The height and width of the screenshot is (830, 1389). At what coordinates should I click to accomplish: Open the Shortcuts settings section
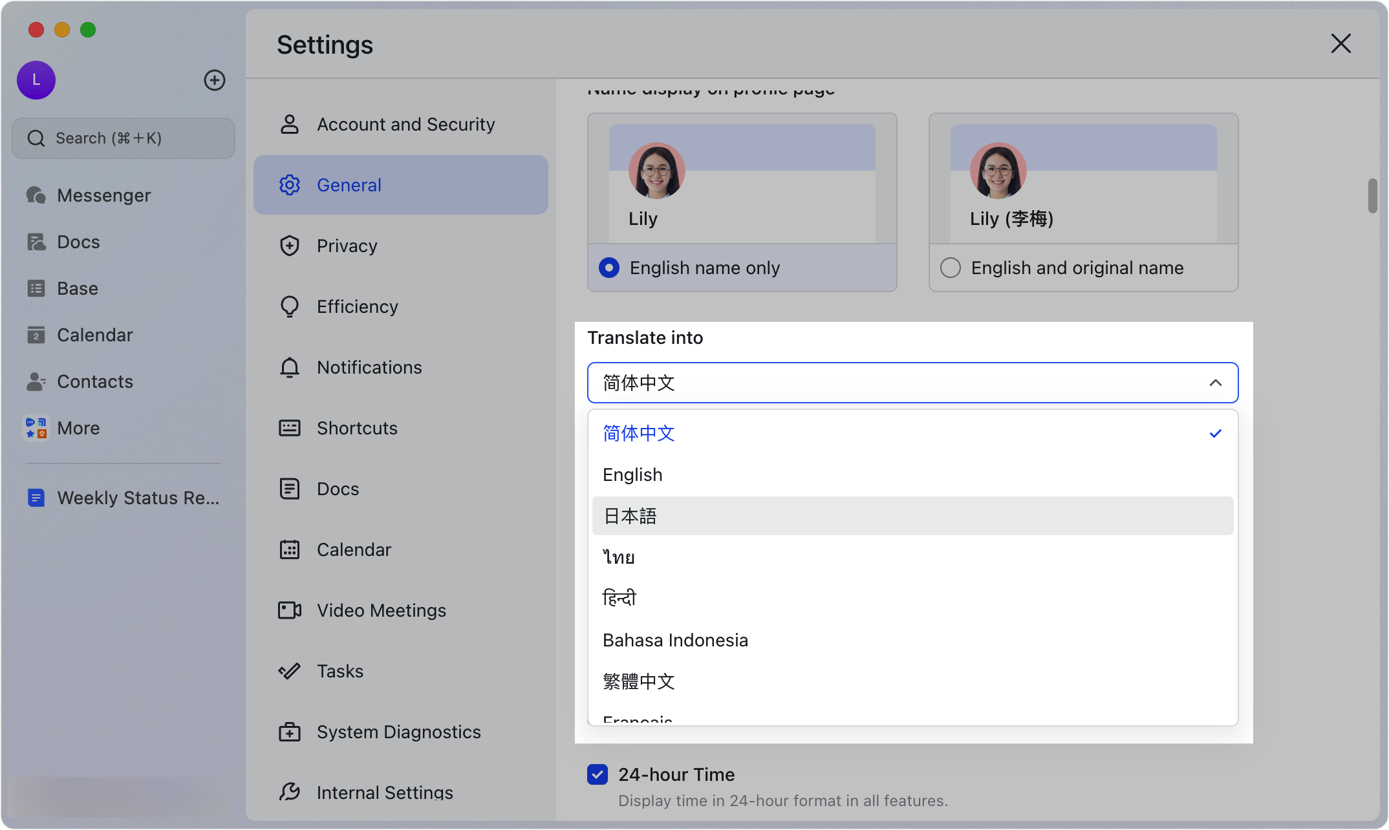pos(357,428)
